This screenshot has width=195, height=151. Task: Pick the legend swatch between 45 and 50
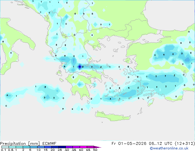coord(90,147)
